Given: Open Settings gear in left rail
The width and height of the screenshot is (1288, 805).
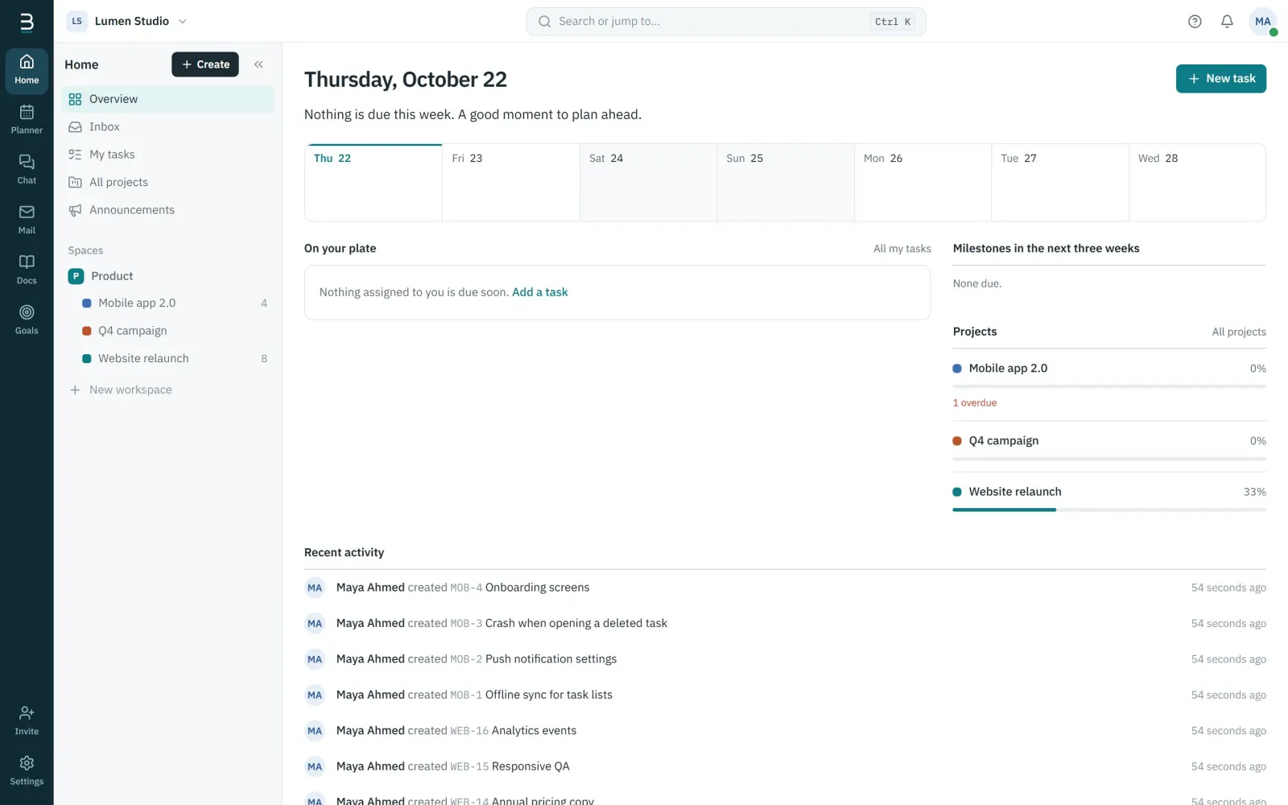Looking at the screenshot, I should click(x=27, y=770).
